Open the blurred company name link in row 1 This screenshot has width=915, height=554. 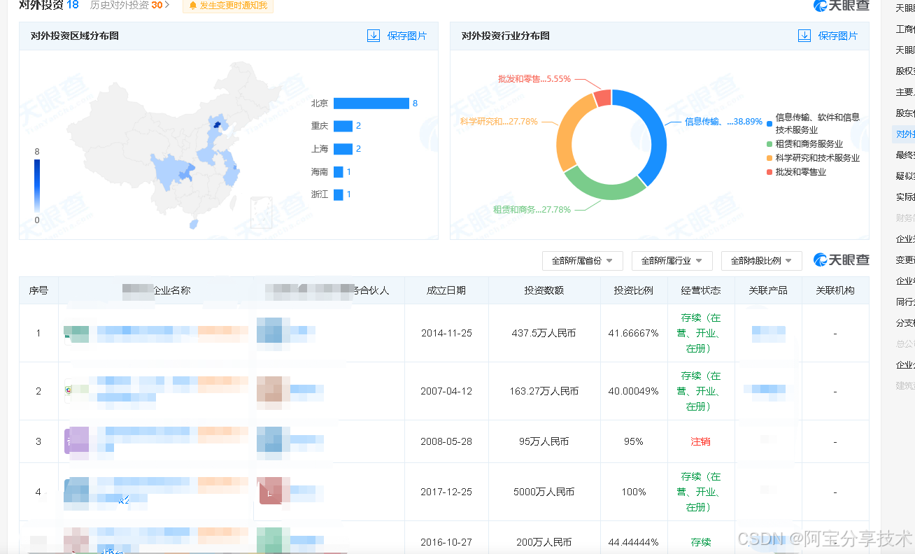pyautogui.click(x=172, y=334)
